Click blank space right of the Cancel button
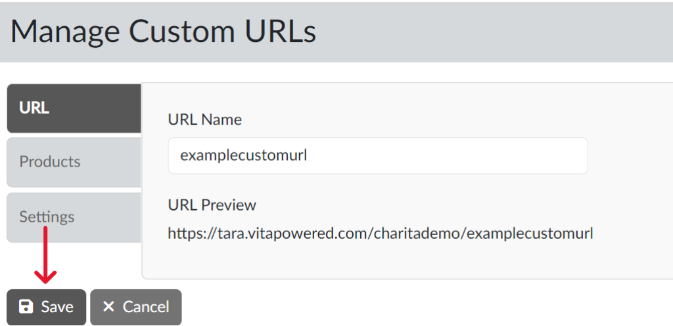 pos(394,307)
